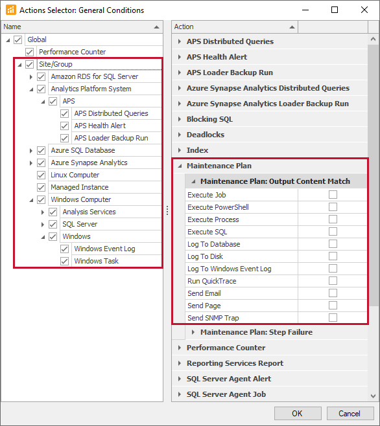This screenshot has height=426, width=380.
Task: Select the Windows tree row label
Action: click(x=77, y=236)
